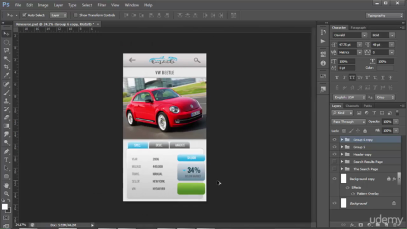
Task: Select the Brush tool
Action: [6, 93]
